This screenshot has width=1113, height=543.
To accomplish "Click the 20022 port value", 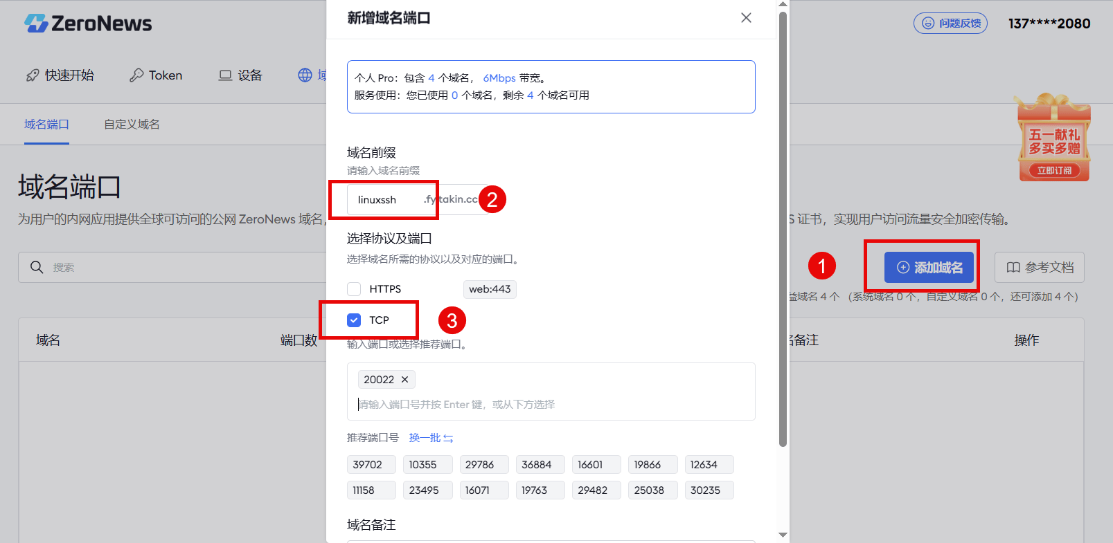I will point(379,380).
